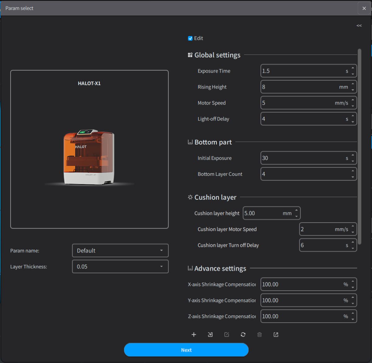Click the import parameters icon
This screenshot has width=372, height=363.
click(x=210, y=334)
